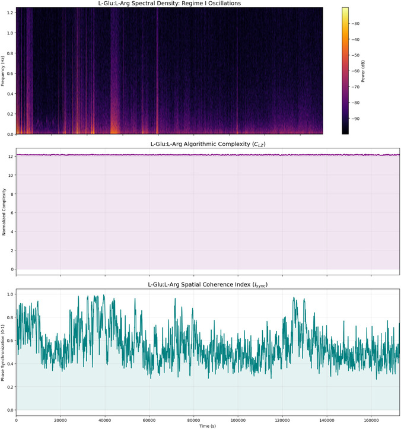Click the 6 tick on complexity axis
The width and height of the screenshot is (401, 429).
(x=12, y=213)
